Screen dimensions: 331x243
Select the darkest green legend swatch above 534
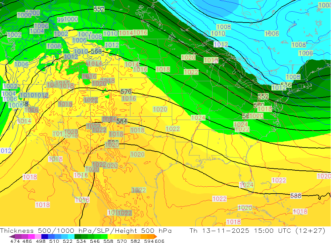pyautogui.click(x=78, y=236)
